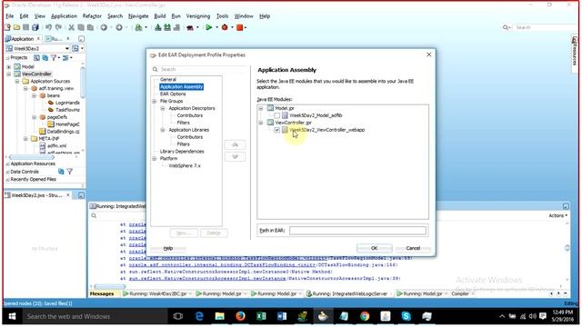
Task: Click the Back navigation circle icon
Action: point(104,27)
